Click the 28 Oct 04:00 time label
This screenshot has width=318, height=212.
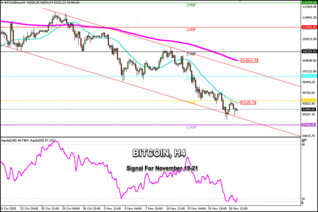71,209
